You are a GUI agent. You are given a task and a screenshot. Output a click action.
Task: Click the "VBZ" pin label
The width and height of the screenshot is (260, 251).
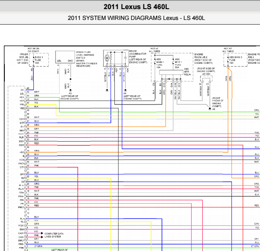pyautogui.click(x=22, y=108)
